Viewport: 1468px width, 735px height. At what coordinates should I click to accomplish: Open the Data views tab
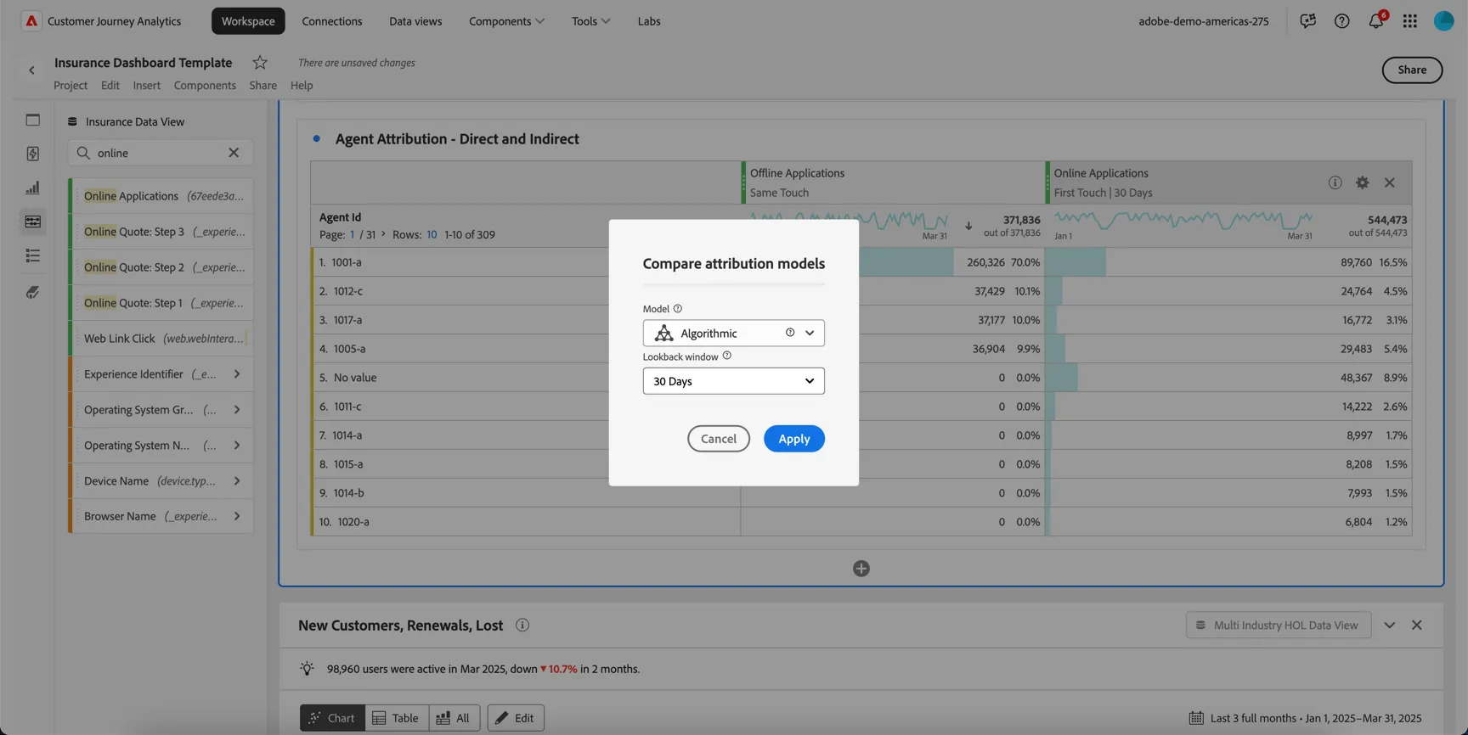point(415,21)
